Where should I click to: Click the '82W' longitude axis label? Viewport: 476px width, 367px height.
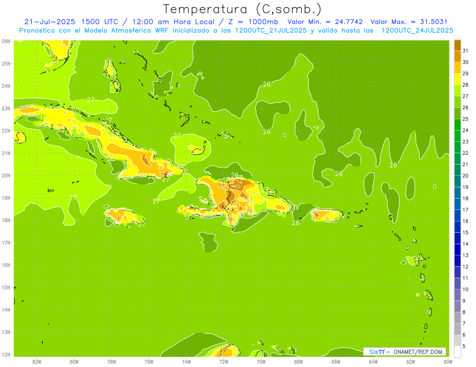pos(36,361)
